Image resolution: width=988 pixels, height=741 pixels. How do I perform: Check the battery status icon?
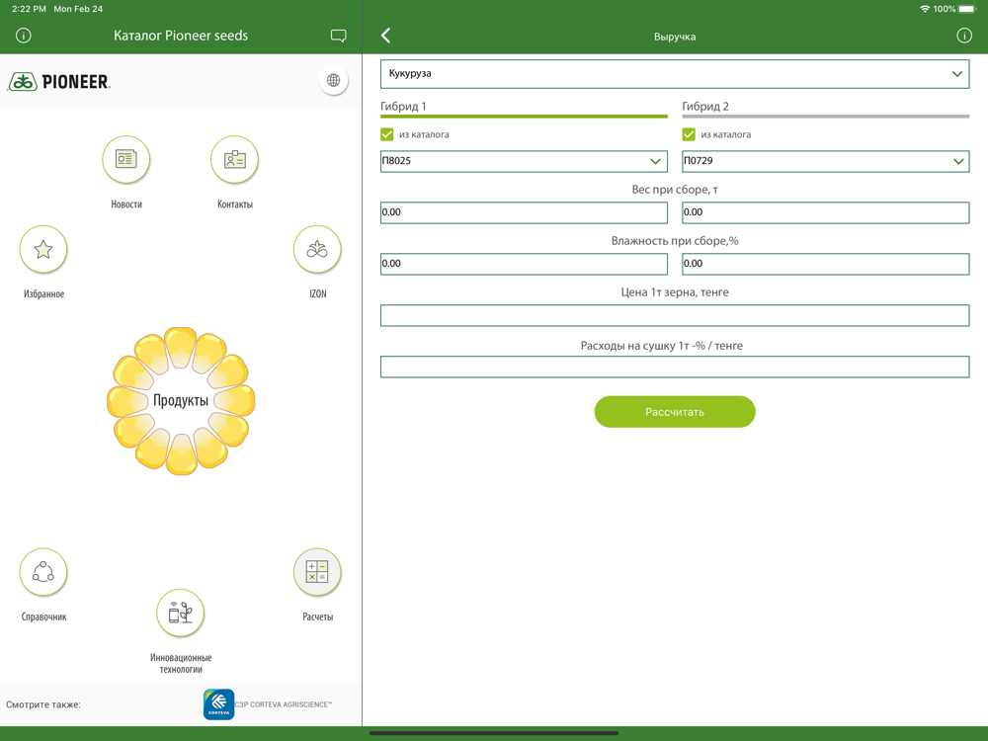966,9
